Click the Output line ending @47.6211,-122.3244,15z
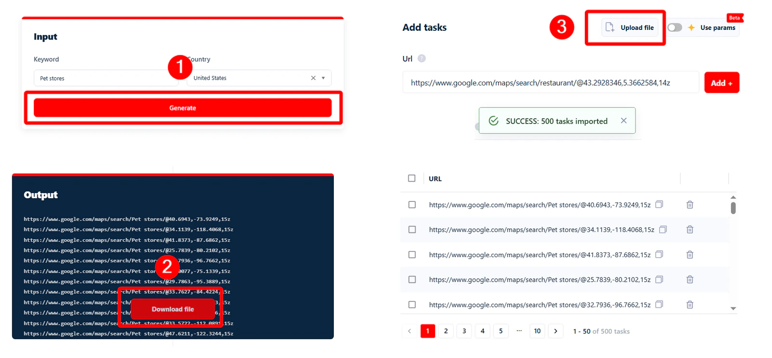772x358 pixels. tap(128, 333)
